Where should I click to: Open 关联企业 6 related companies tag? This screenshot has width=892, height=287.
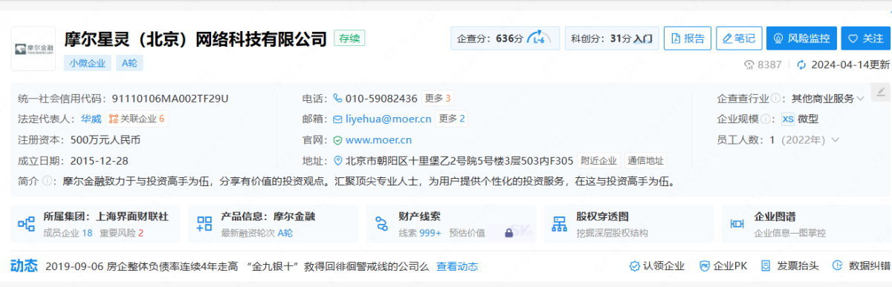point(136,119)
